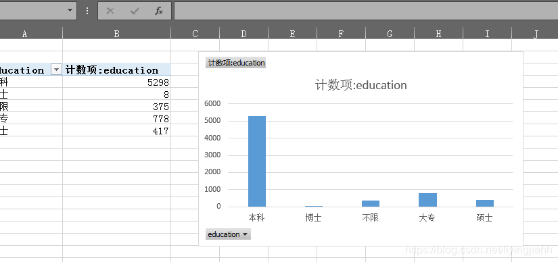The width and height of the screenshot is (558, 262).
Task: Click the 2000 value axis label
Action: tap(213, 172)
